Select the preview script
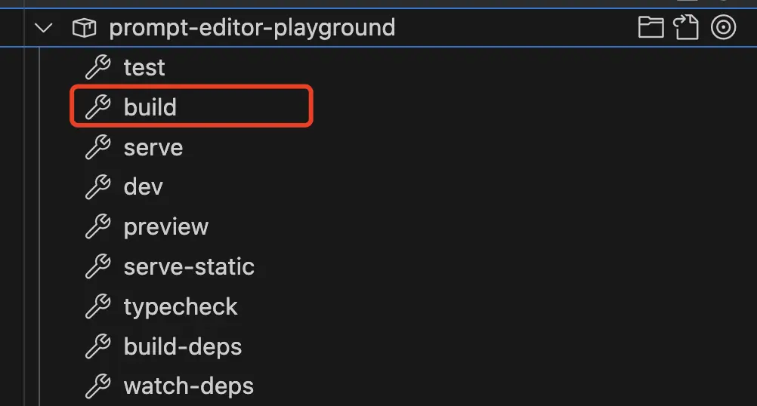The width and height of the screenshot is (757, 406). click(x=166, y=227)
